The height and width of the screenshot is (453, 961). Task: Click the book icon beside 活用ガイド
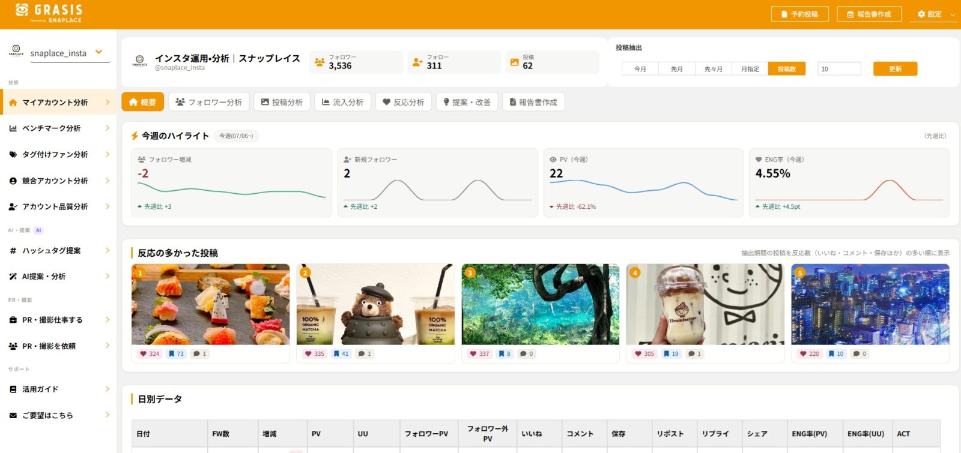pos(13,389)
